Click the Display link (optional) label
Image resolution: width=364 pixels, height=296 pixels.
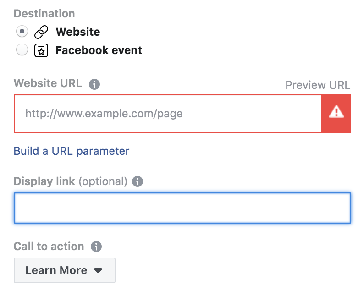pos(71,181)
